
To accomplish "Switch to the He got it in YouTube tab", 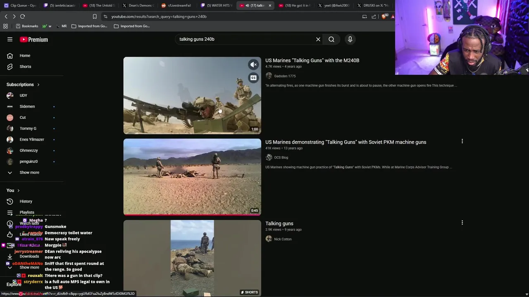I will click(x=294, y=5).
